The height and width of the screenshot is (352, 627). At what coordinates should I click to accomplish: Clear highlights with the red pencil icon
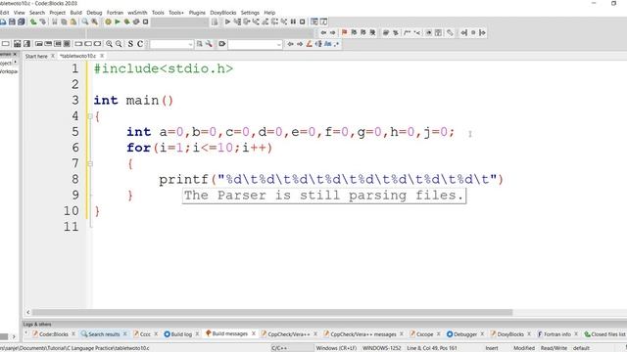click(x=309, y=44)
